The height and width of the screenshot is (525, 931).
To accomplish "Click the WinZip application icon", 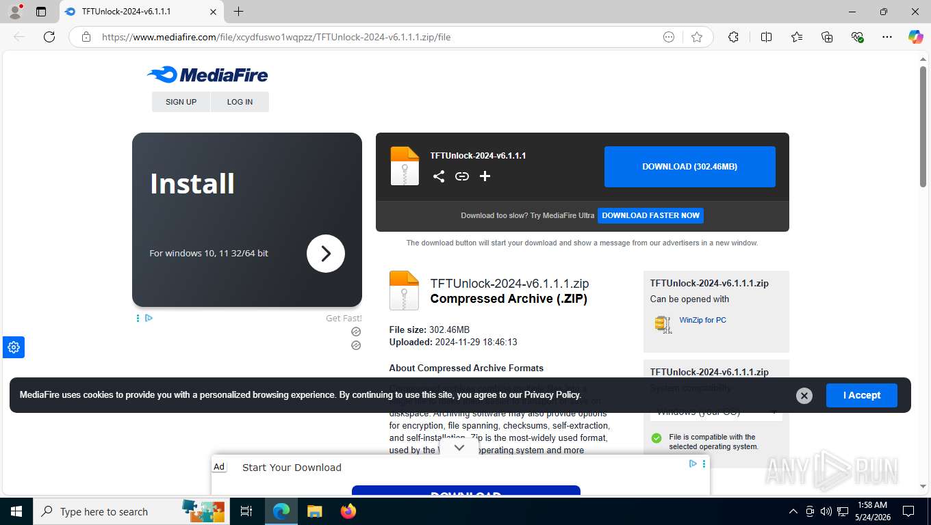I will click(x=663, y=324).
